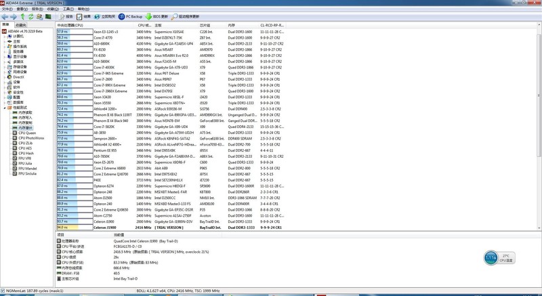Select the 内存读取 memory read benchmark
The width and height of the screenshot is (542, 296).
(x=22, y=112)
